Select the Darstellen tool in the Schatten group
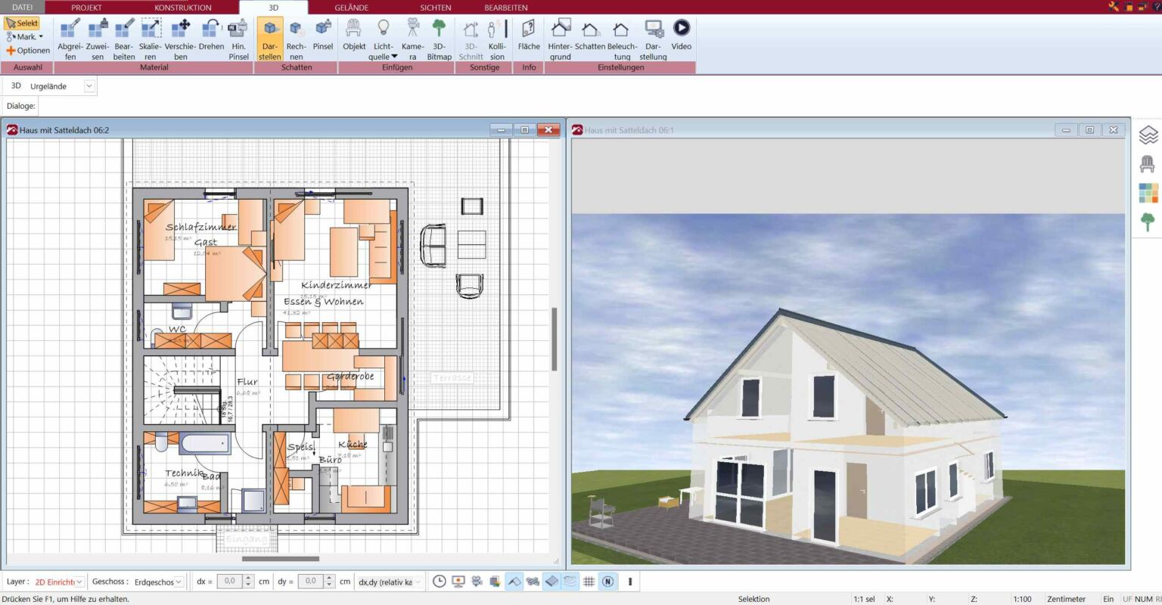Viewport: 1162px width, 605px height. (269, 38)
